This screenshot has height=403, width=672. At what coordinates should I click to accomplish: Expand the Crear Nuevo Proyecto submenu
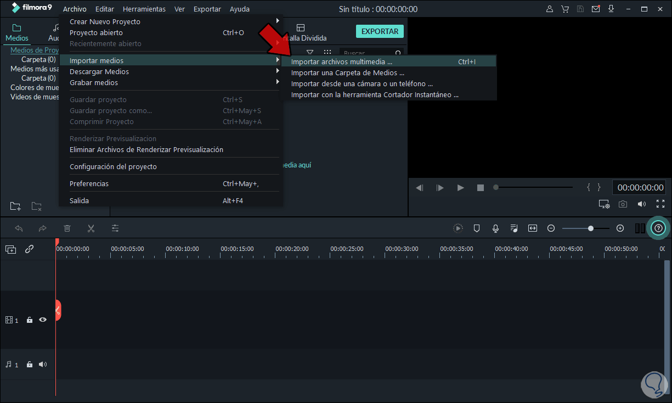click(278, 21)
